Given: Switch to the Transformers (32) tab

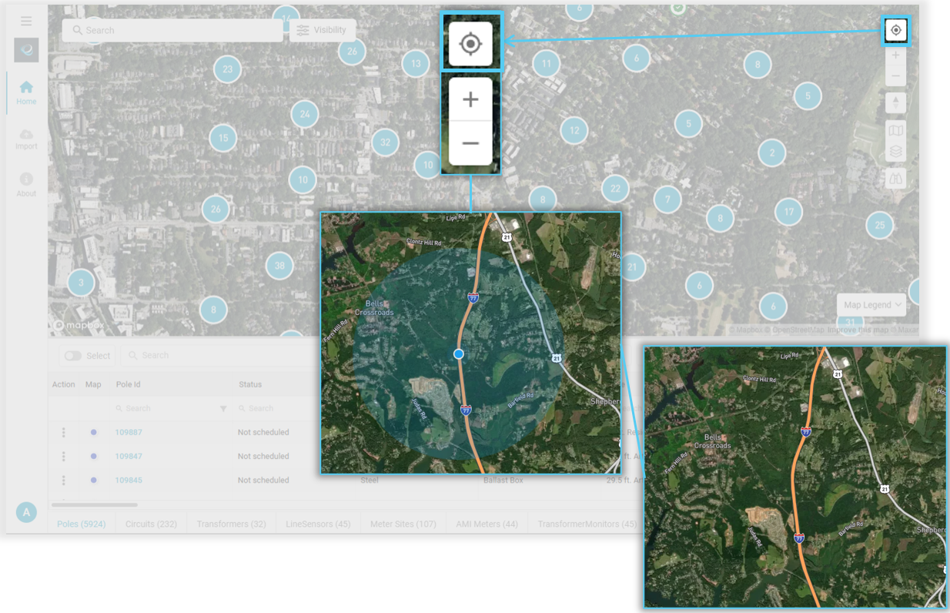Looking at the screenshot, I should tap(231, 524).
